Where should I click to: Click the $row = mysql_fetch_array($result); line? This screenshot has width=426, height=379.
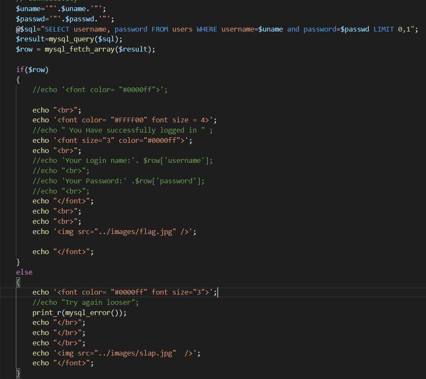[85, 49]
